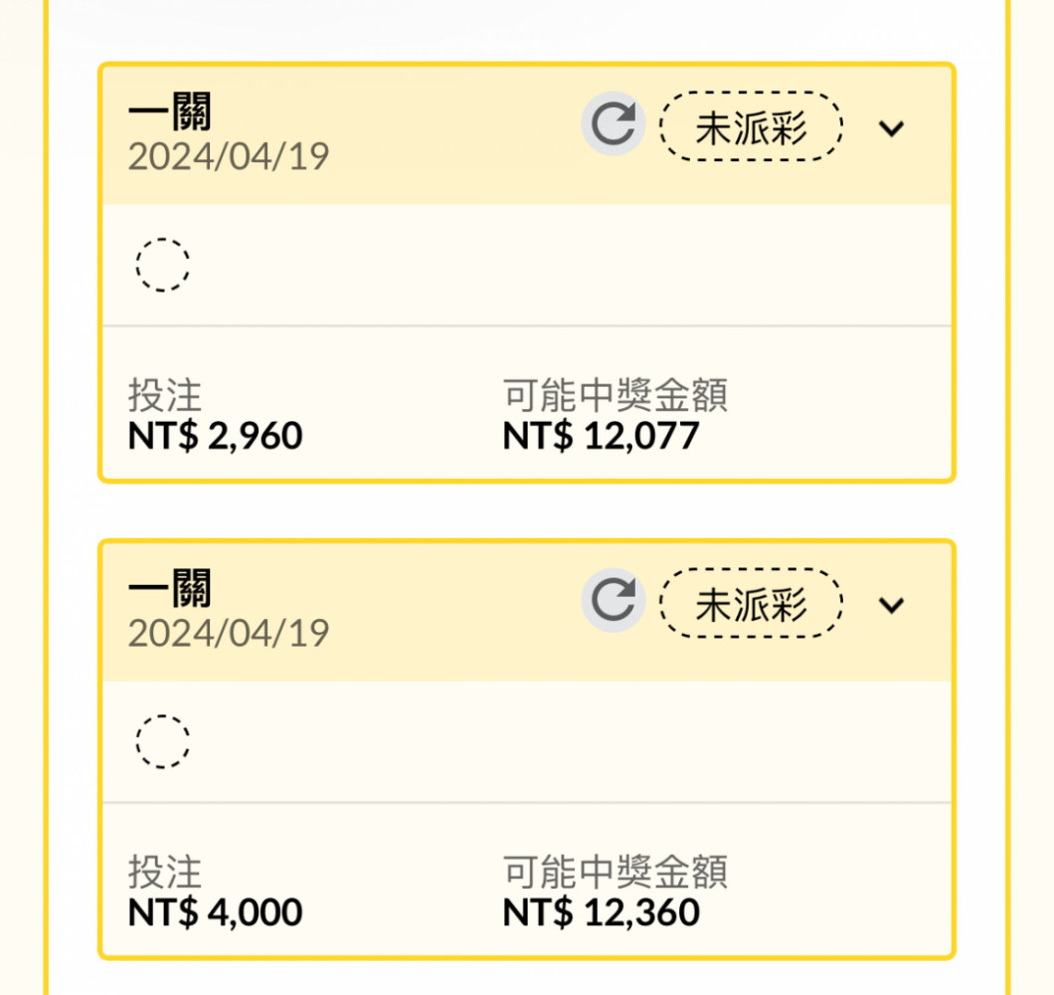
Task: Click 可能中獎金額 label above NT$ 12,077
Action: tap(615, 395)
